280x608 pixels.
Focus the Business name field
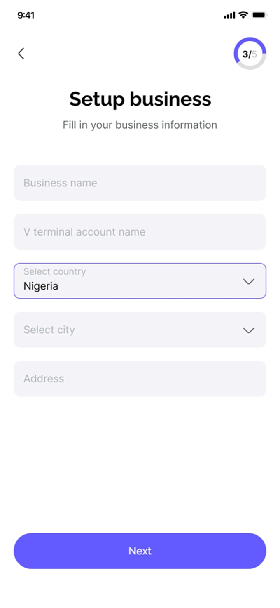point(140,183)
